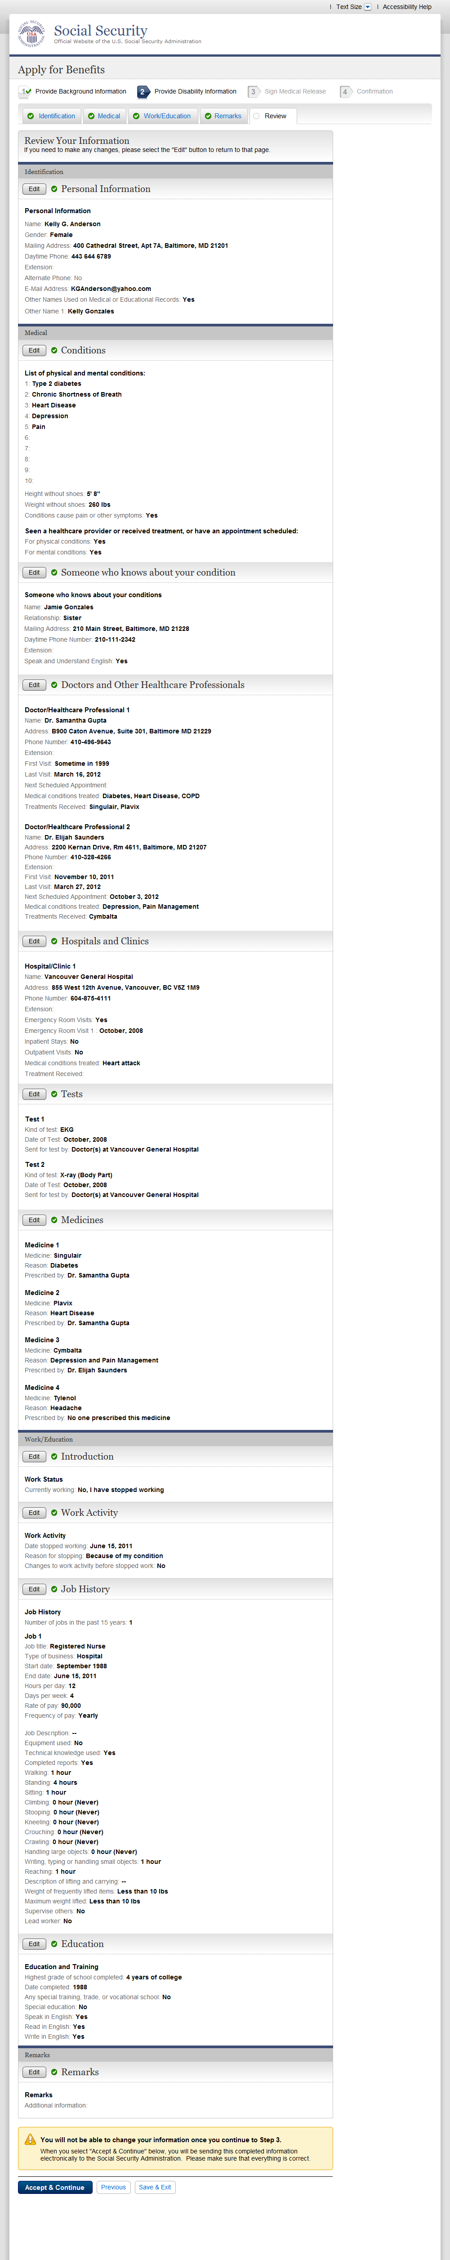
Task: Go to the Remarks tab
Action: point(222,116)
